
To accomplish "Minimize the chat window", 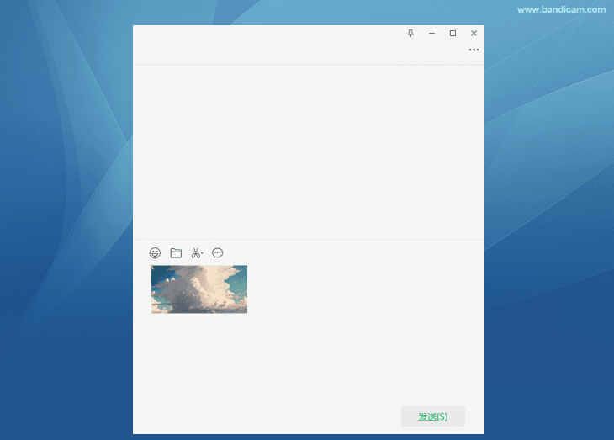I will click(x=431, y=33).
